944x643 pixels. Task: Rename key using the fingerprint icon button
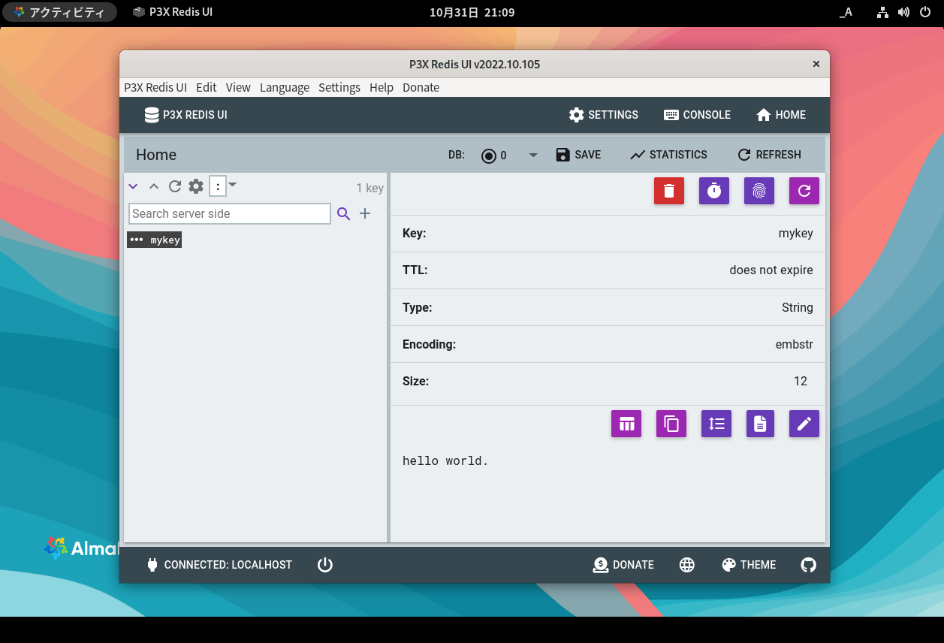coord(759,192)
